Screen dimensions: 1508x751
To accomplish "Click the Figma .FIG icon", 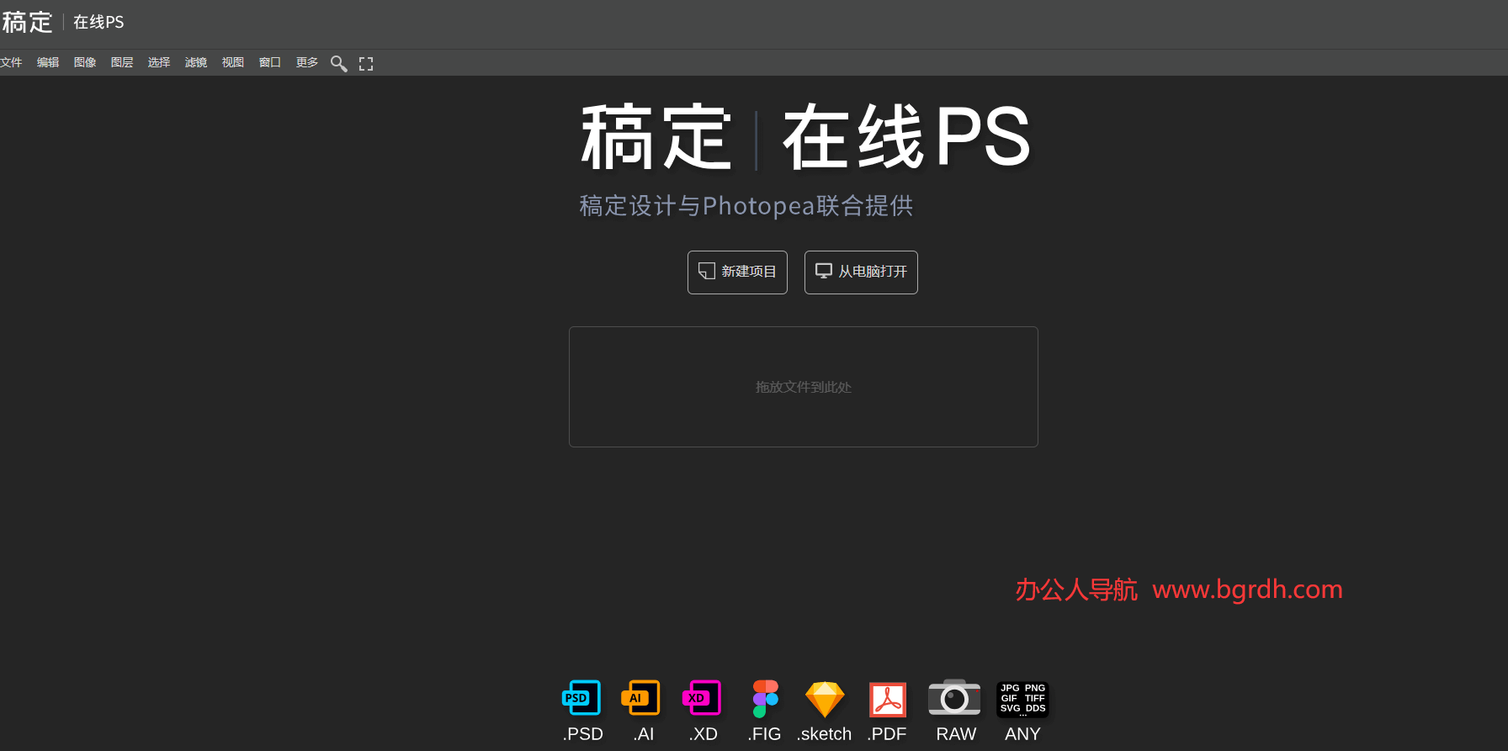I will click(x=765, y=699).
